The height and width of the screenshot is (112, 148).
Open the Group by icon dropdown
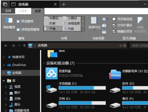click(105, 19)
